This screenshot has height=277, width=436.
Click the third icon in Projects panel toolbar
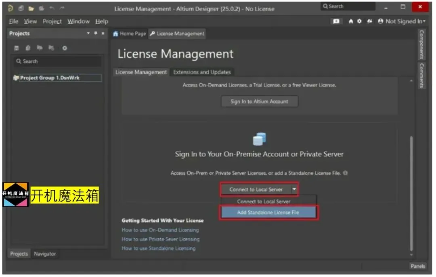click(40, 48)
